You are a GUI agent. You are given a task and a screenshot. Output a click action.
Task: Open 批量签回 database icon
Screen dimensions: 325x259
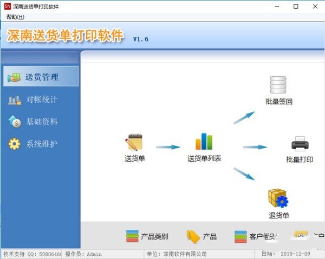coord(278,85)
